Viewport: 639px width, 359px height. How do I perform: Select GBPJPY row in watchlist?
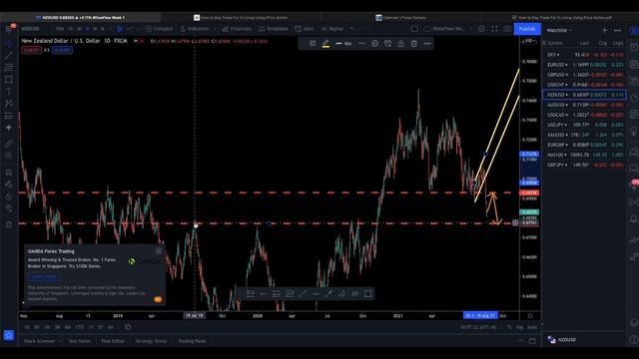click(585, 165)
